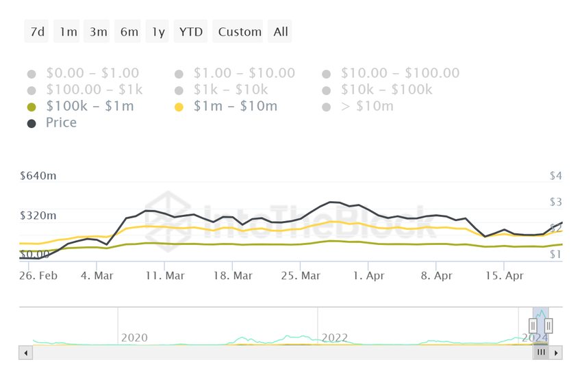
Task: Click the scrollbar right arrow
Action: coord(556,353)
